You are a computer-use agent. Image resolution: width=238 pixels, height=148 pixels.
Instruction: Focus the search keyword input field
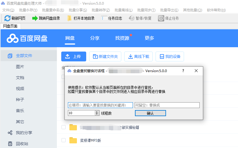click(100, 105)
